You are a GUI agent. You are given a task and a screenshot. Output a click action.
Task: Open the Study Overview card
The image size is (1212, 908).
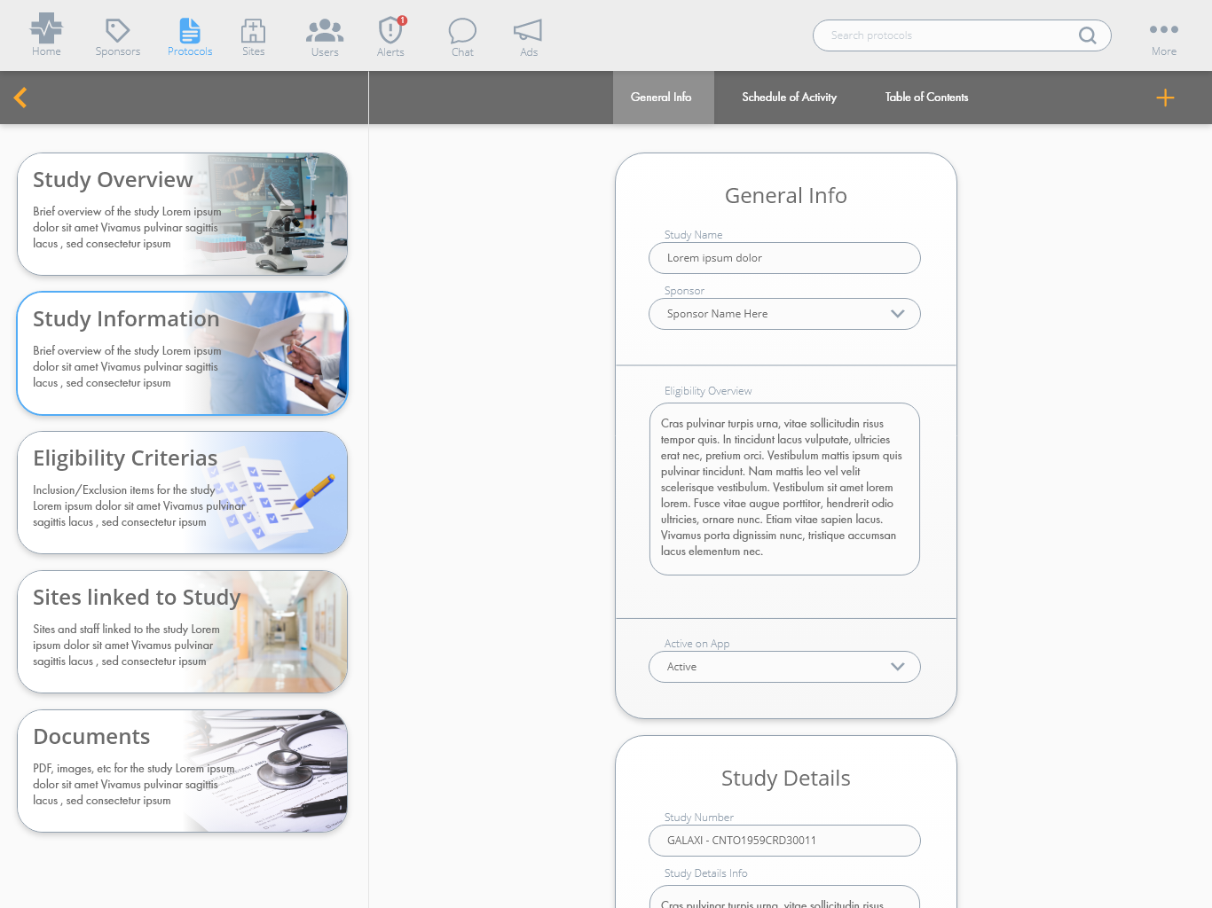coord(182,214)
